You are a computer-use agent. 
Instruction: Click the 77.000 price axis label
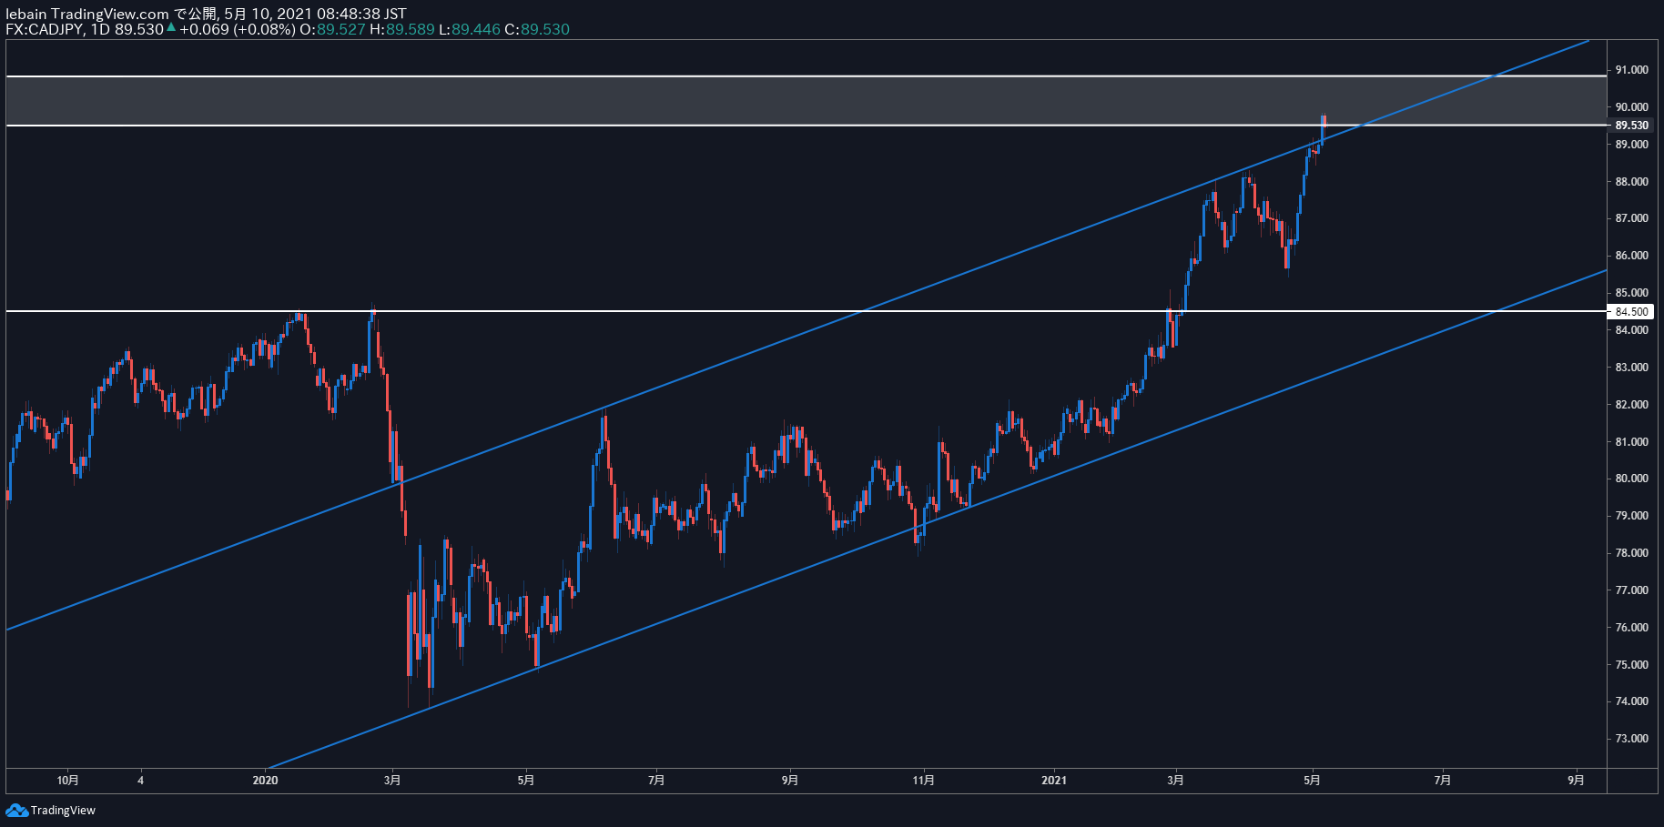point(1631,590)
